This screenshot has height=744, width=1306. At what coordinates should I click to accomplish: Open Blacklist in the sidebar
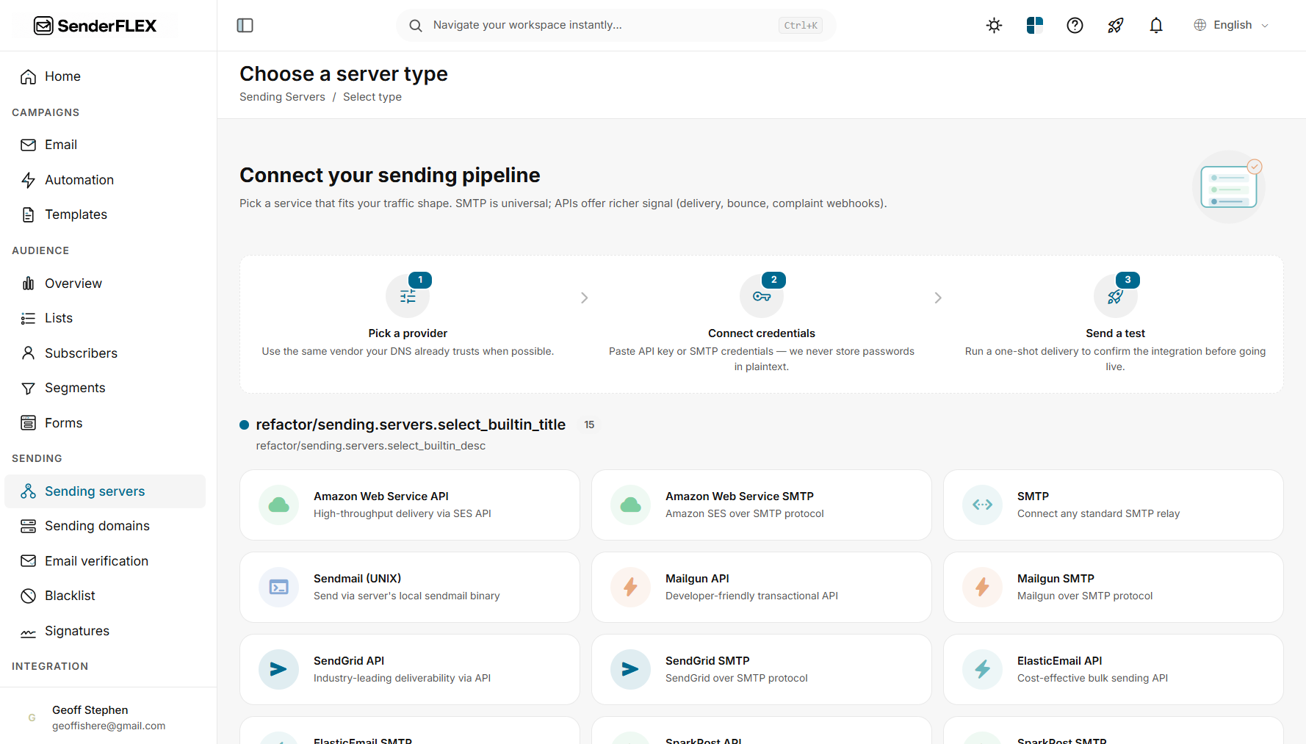pos(105,596)
